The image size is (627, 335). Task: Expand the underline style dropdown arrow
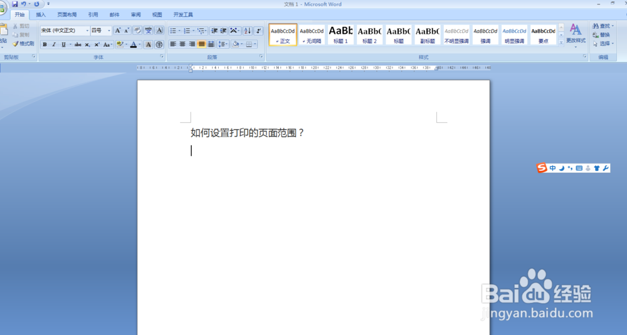pos(70,44)
